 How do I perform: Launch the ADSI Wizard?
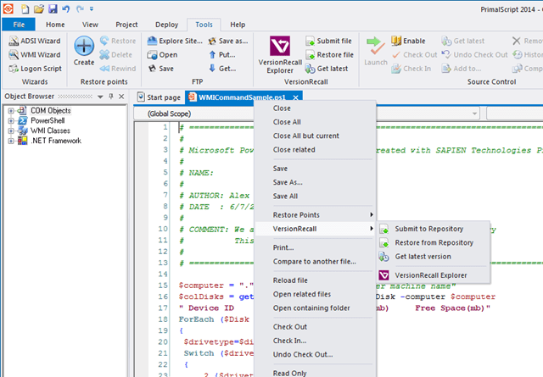[x=34, y=41]
